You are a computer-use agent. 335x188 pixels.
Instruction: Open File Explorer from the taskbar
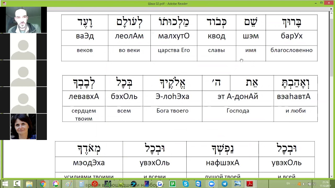point(29,184)
